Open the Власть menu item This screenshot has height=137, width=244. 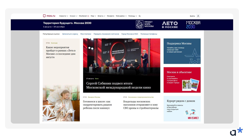click(x=101, y=16)
